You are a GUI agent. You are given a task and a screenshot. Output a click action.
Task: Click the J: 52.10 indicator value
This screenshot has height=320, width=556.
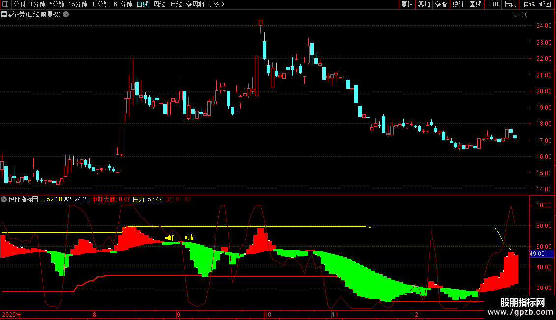pos(51,200)
